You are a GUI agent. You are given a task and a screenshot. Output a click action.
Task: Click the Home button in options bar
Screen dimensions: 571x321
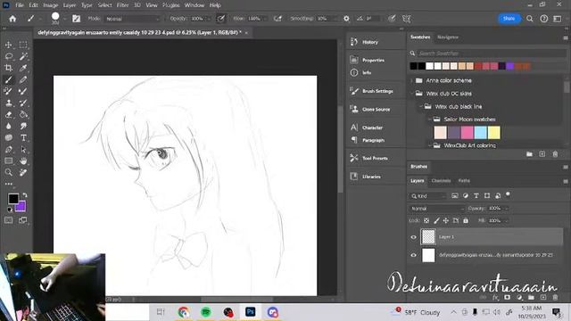point(12,19)
